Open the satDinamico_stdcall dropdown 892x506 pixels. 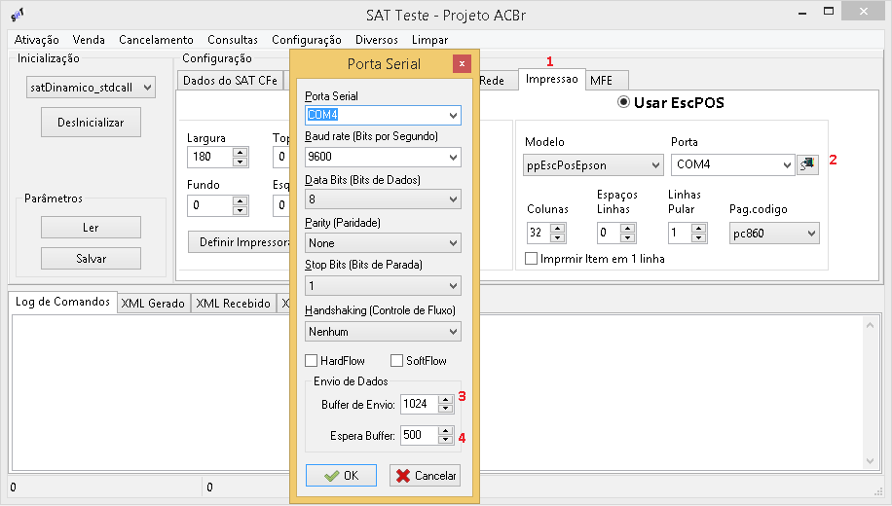coord(91,88)
